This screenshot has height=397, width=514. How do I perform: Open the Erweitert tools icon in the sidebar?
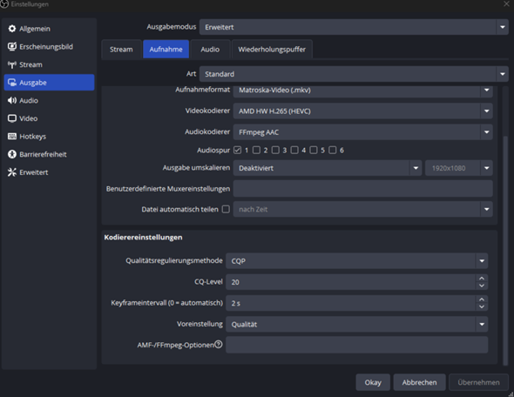(12, 172)
